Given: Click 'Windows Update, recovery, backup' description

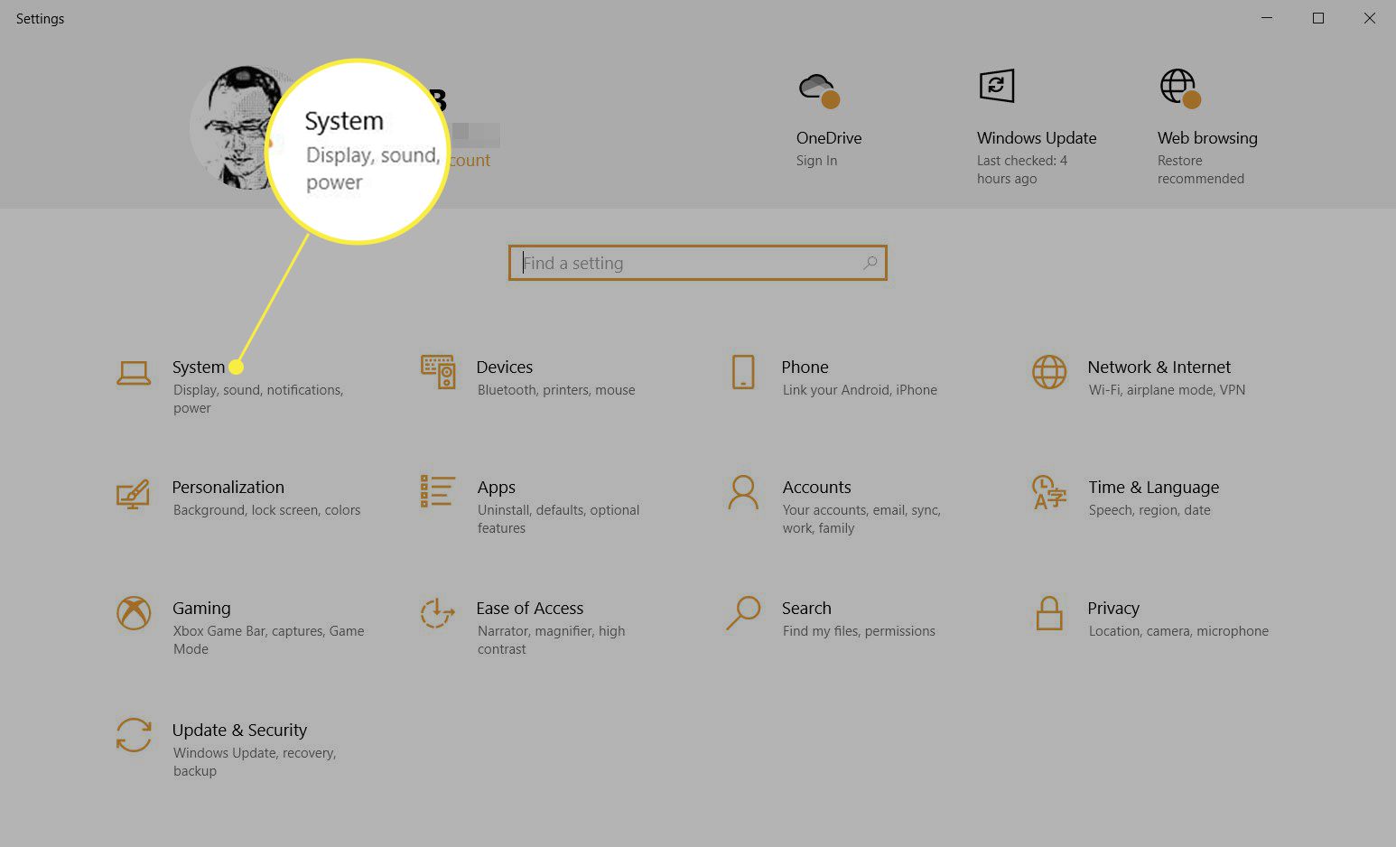Looking at the screenshot, I should click(x=255, y=762).
